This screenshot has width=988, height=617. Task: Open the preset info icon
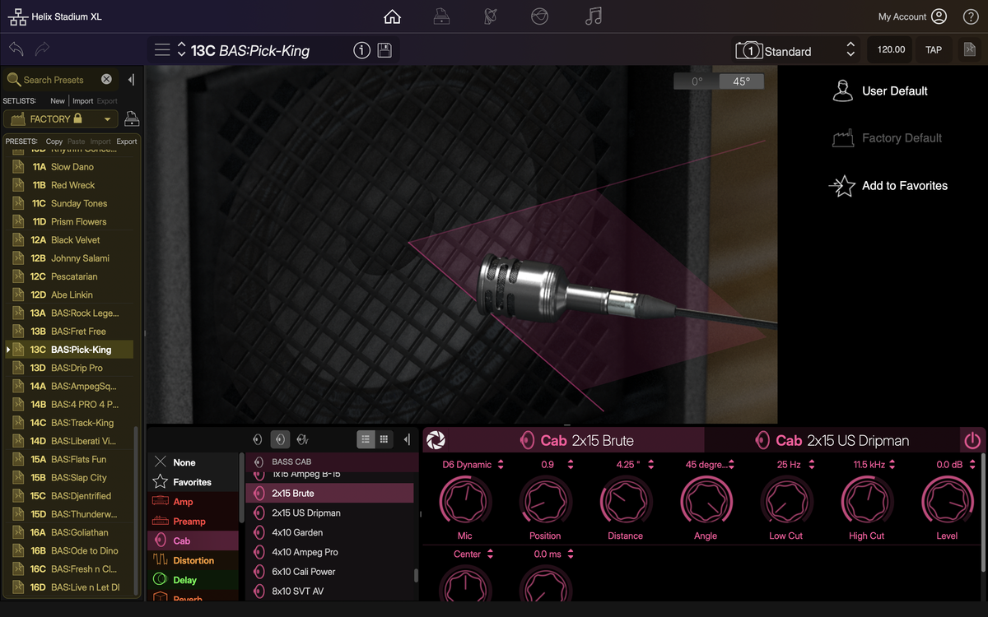(x=361, y=50)
